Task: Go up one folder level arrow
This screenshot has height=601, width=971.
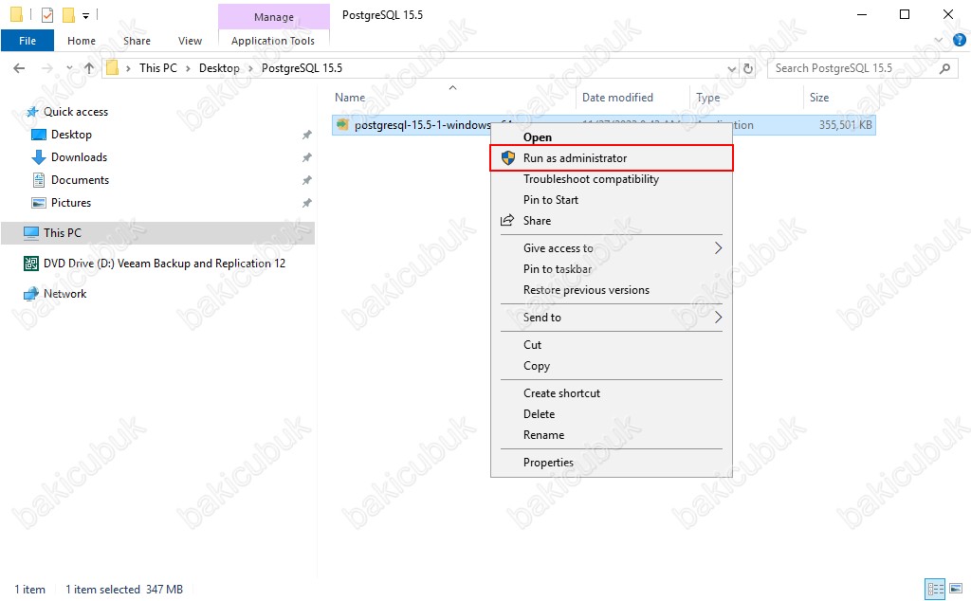Action: click(89, 68)
